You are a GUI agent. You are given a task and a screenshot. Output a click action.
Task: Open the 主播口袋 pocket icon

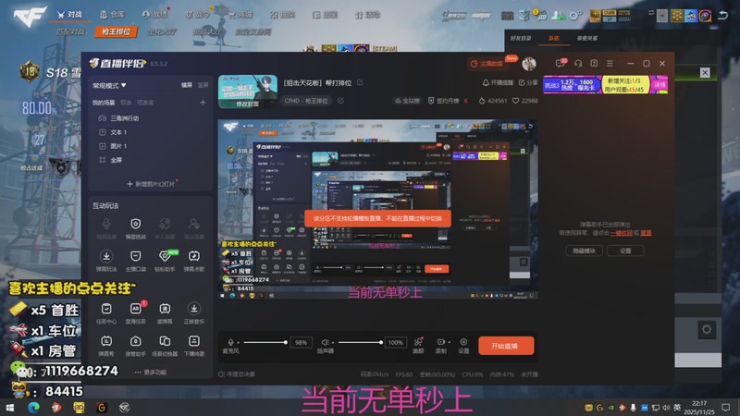135,256
